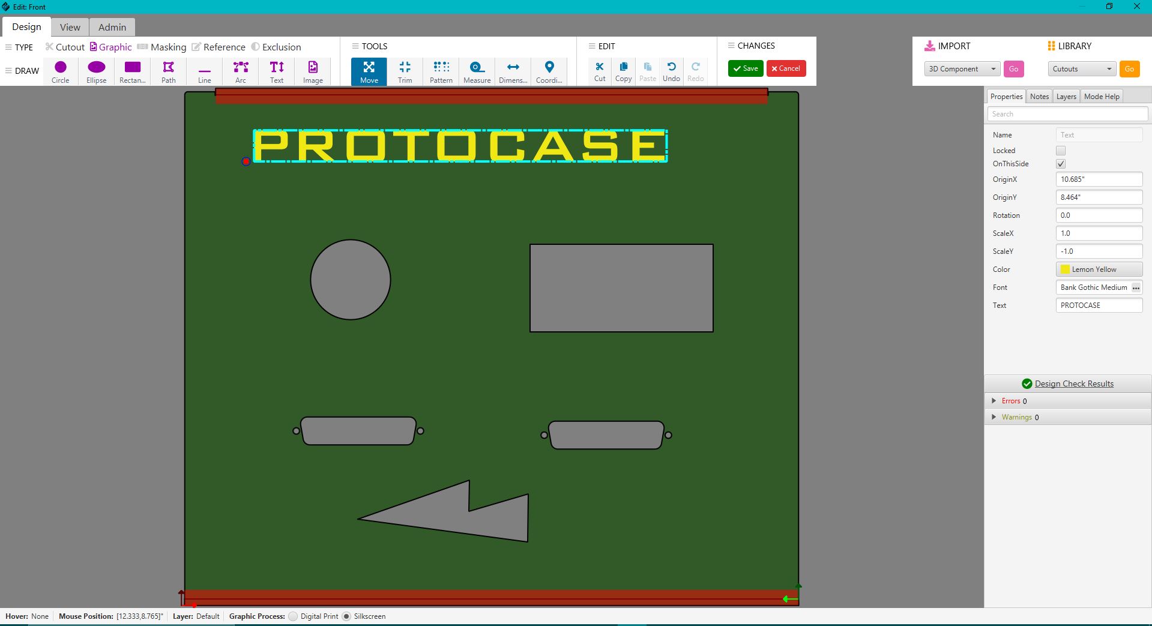Open font chooser ellipsis button
The width and height of the screenshot is (1152, 626).
pyautogui.click(x=1136, y=288)
